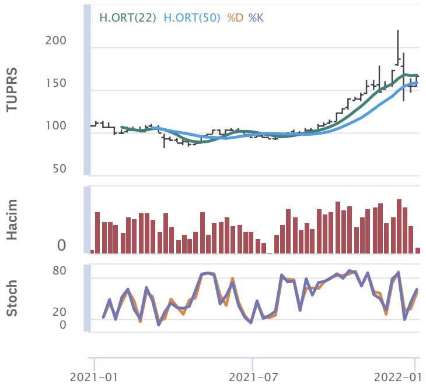Click the 2021-01 tick on time axis
426x391 pixels.
point(95,364)
